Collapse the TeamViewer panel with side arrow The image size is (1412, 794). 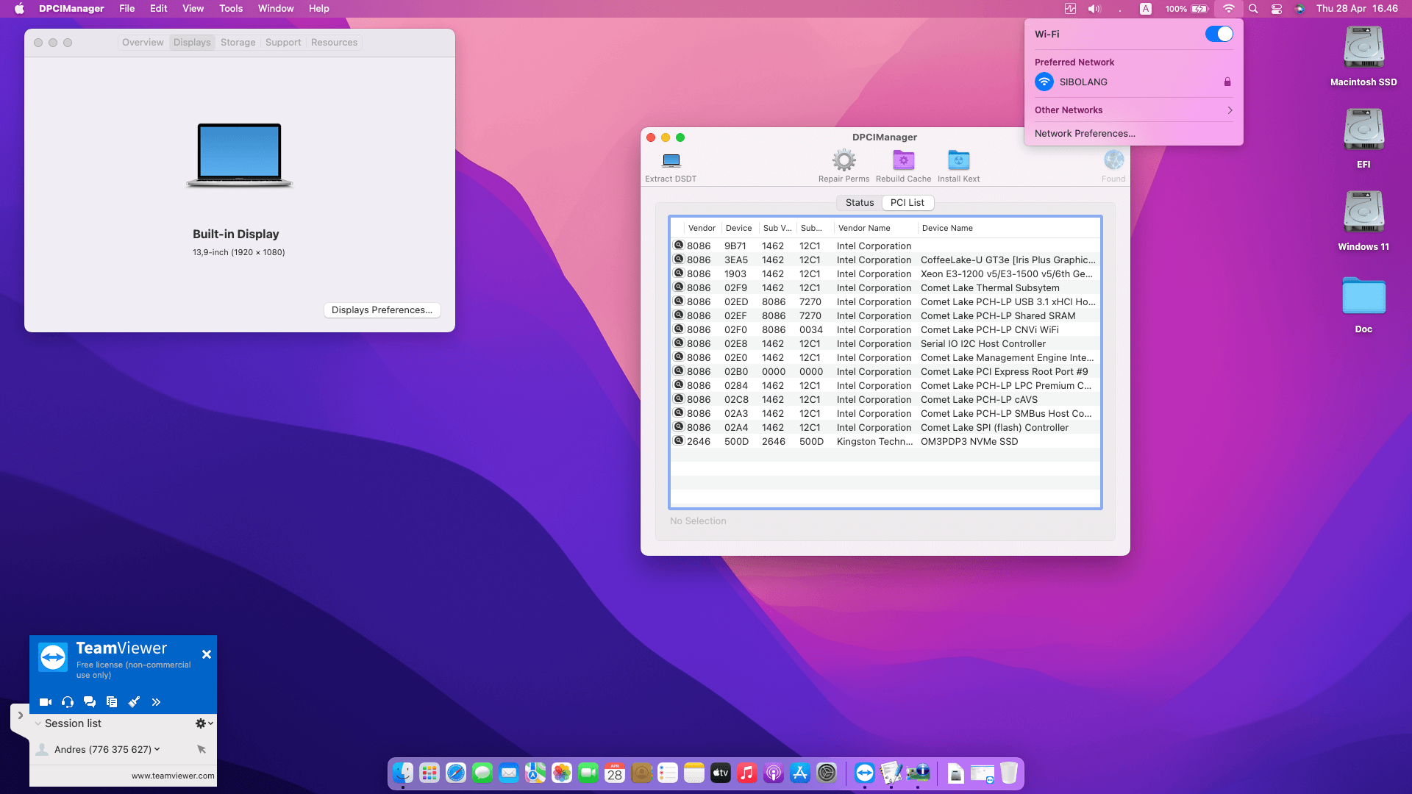coord(20,715)
